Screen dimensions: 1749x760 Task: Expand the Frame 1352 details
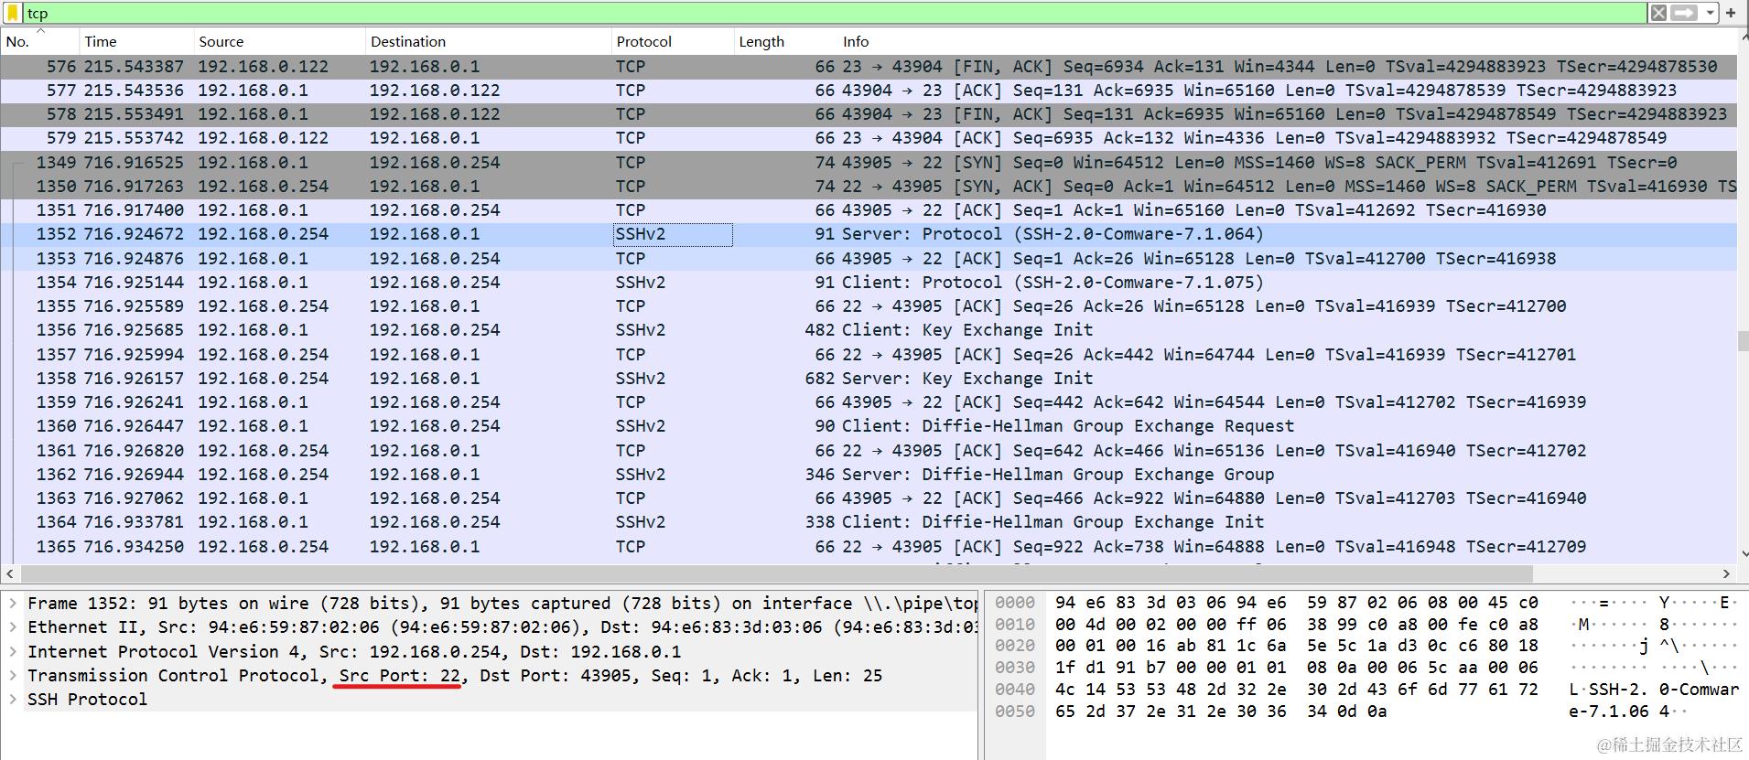coord(13,604)
